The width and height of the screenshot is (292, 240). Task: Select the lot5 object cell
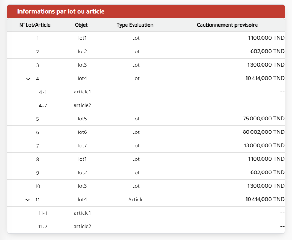tap(82, 119)
